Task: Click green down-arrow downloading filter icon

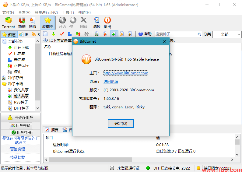Action: pos(53,34)
